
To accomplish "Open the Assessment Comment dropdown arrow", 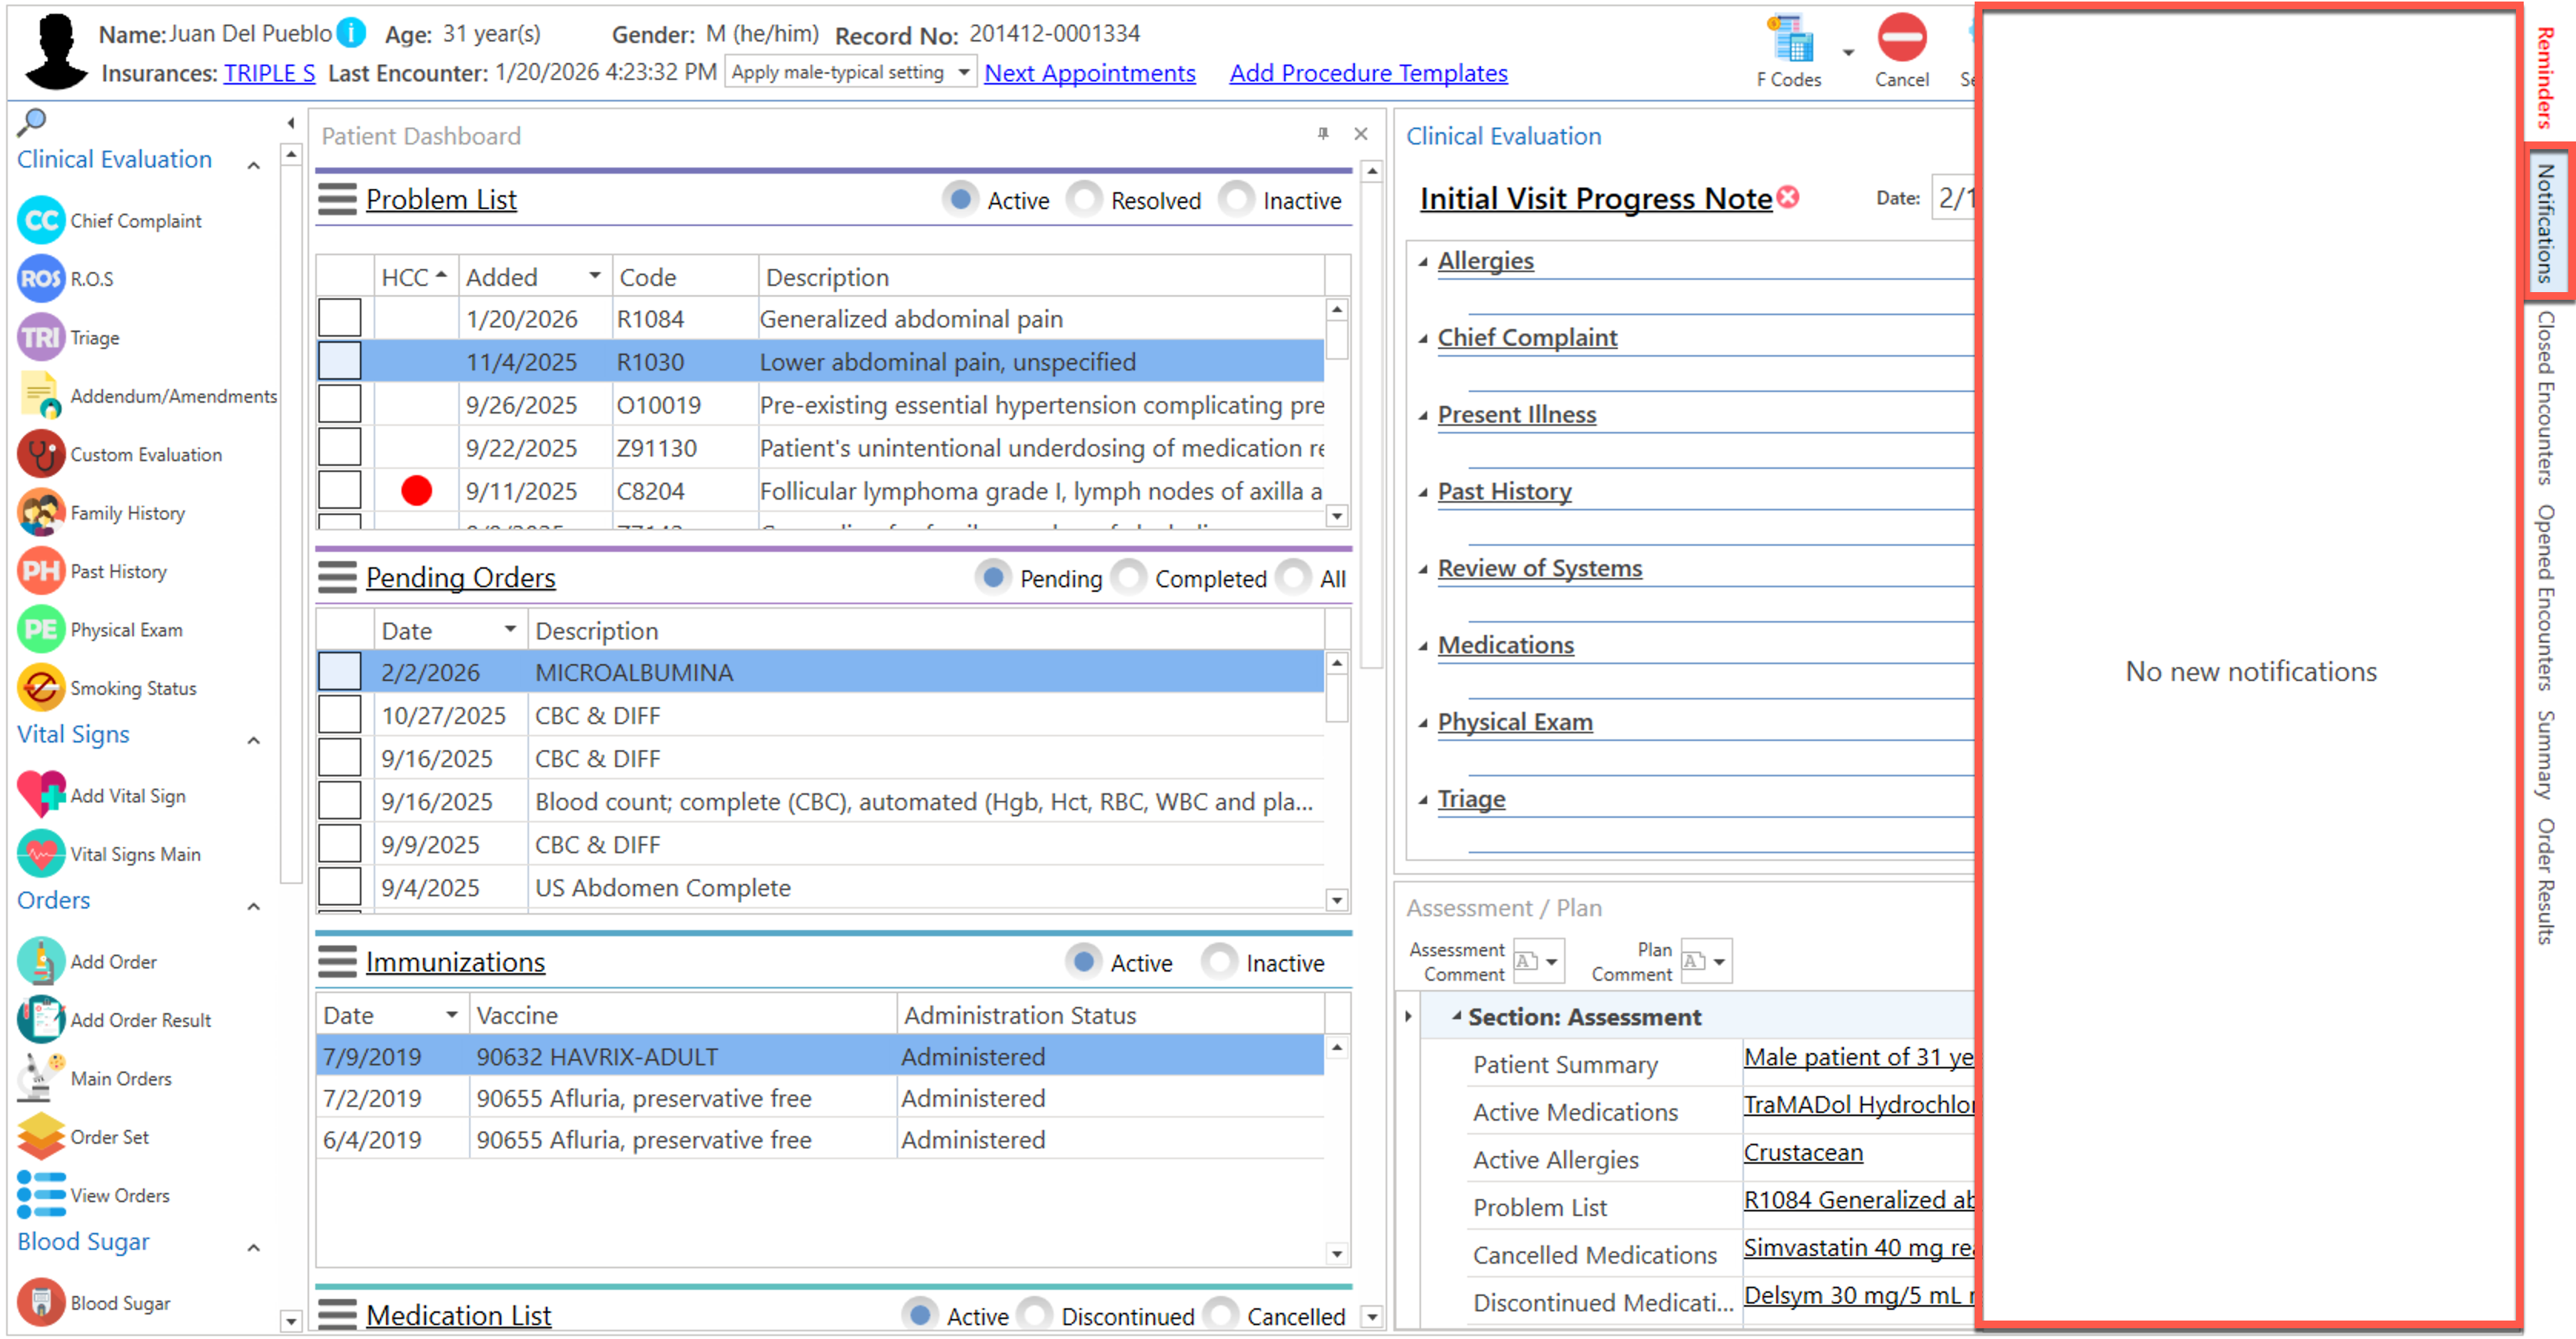I will (x=1552, y=962).
